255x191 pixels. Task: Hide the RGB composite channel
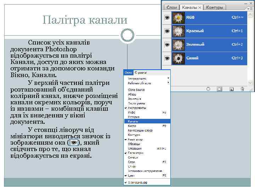(167, 17)
